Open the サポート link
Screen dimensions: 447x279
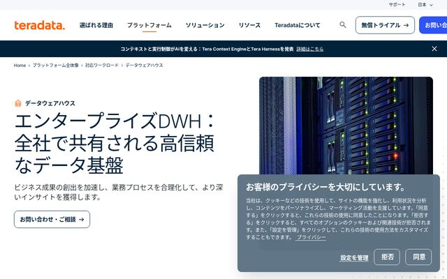point(397,5)
